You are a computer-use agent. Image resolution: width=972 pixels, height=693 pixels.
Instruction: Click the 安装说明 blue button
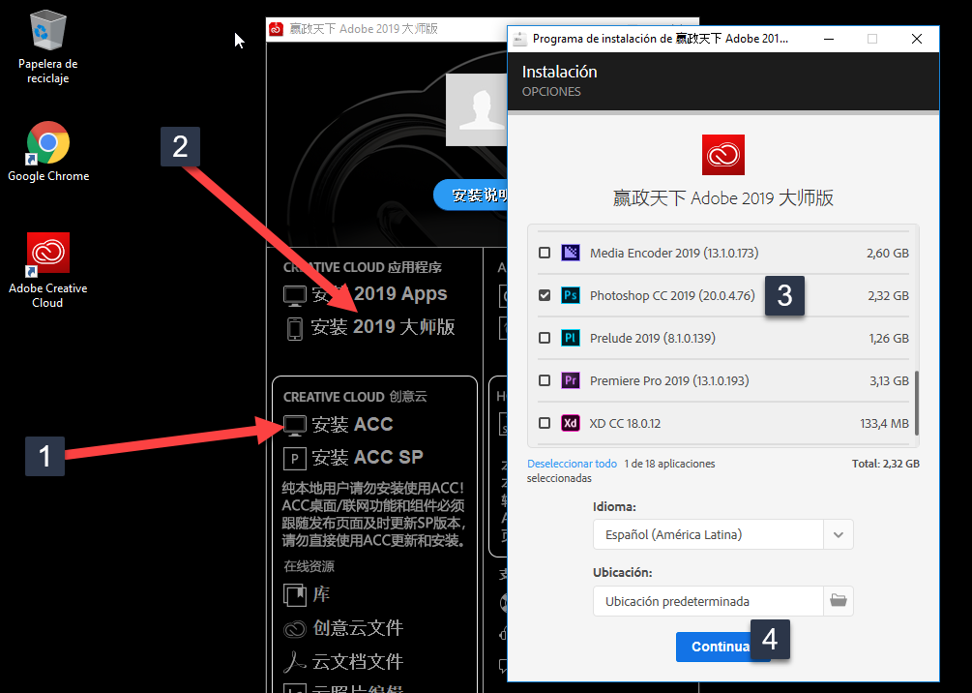pyautogui.click(x=471, y=196)
